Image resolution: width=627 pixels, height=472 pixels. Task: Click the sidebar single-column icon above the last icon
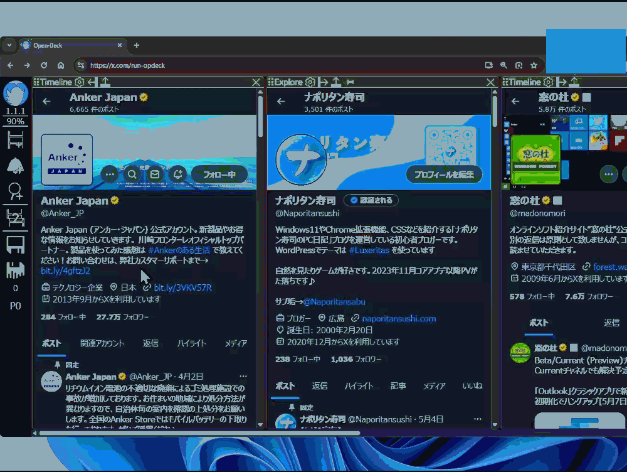point(15,244)
